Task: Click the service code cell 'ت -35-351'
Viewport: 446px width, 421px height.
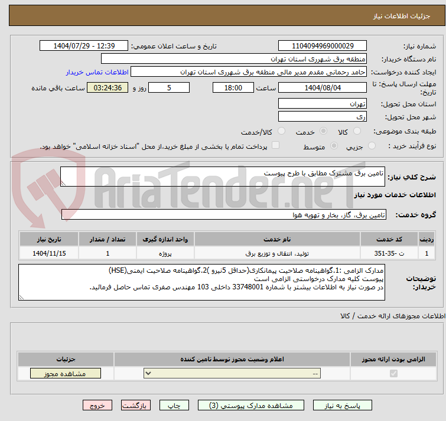Action: point(389,253)
